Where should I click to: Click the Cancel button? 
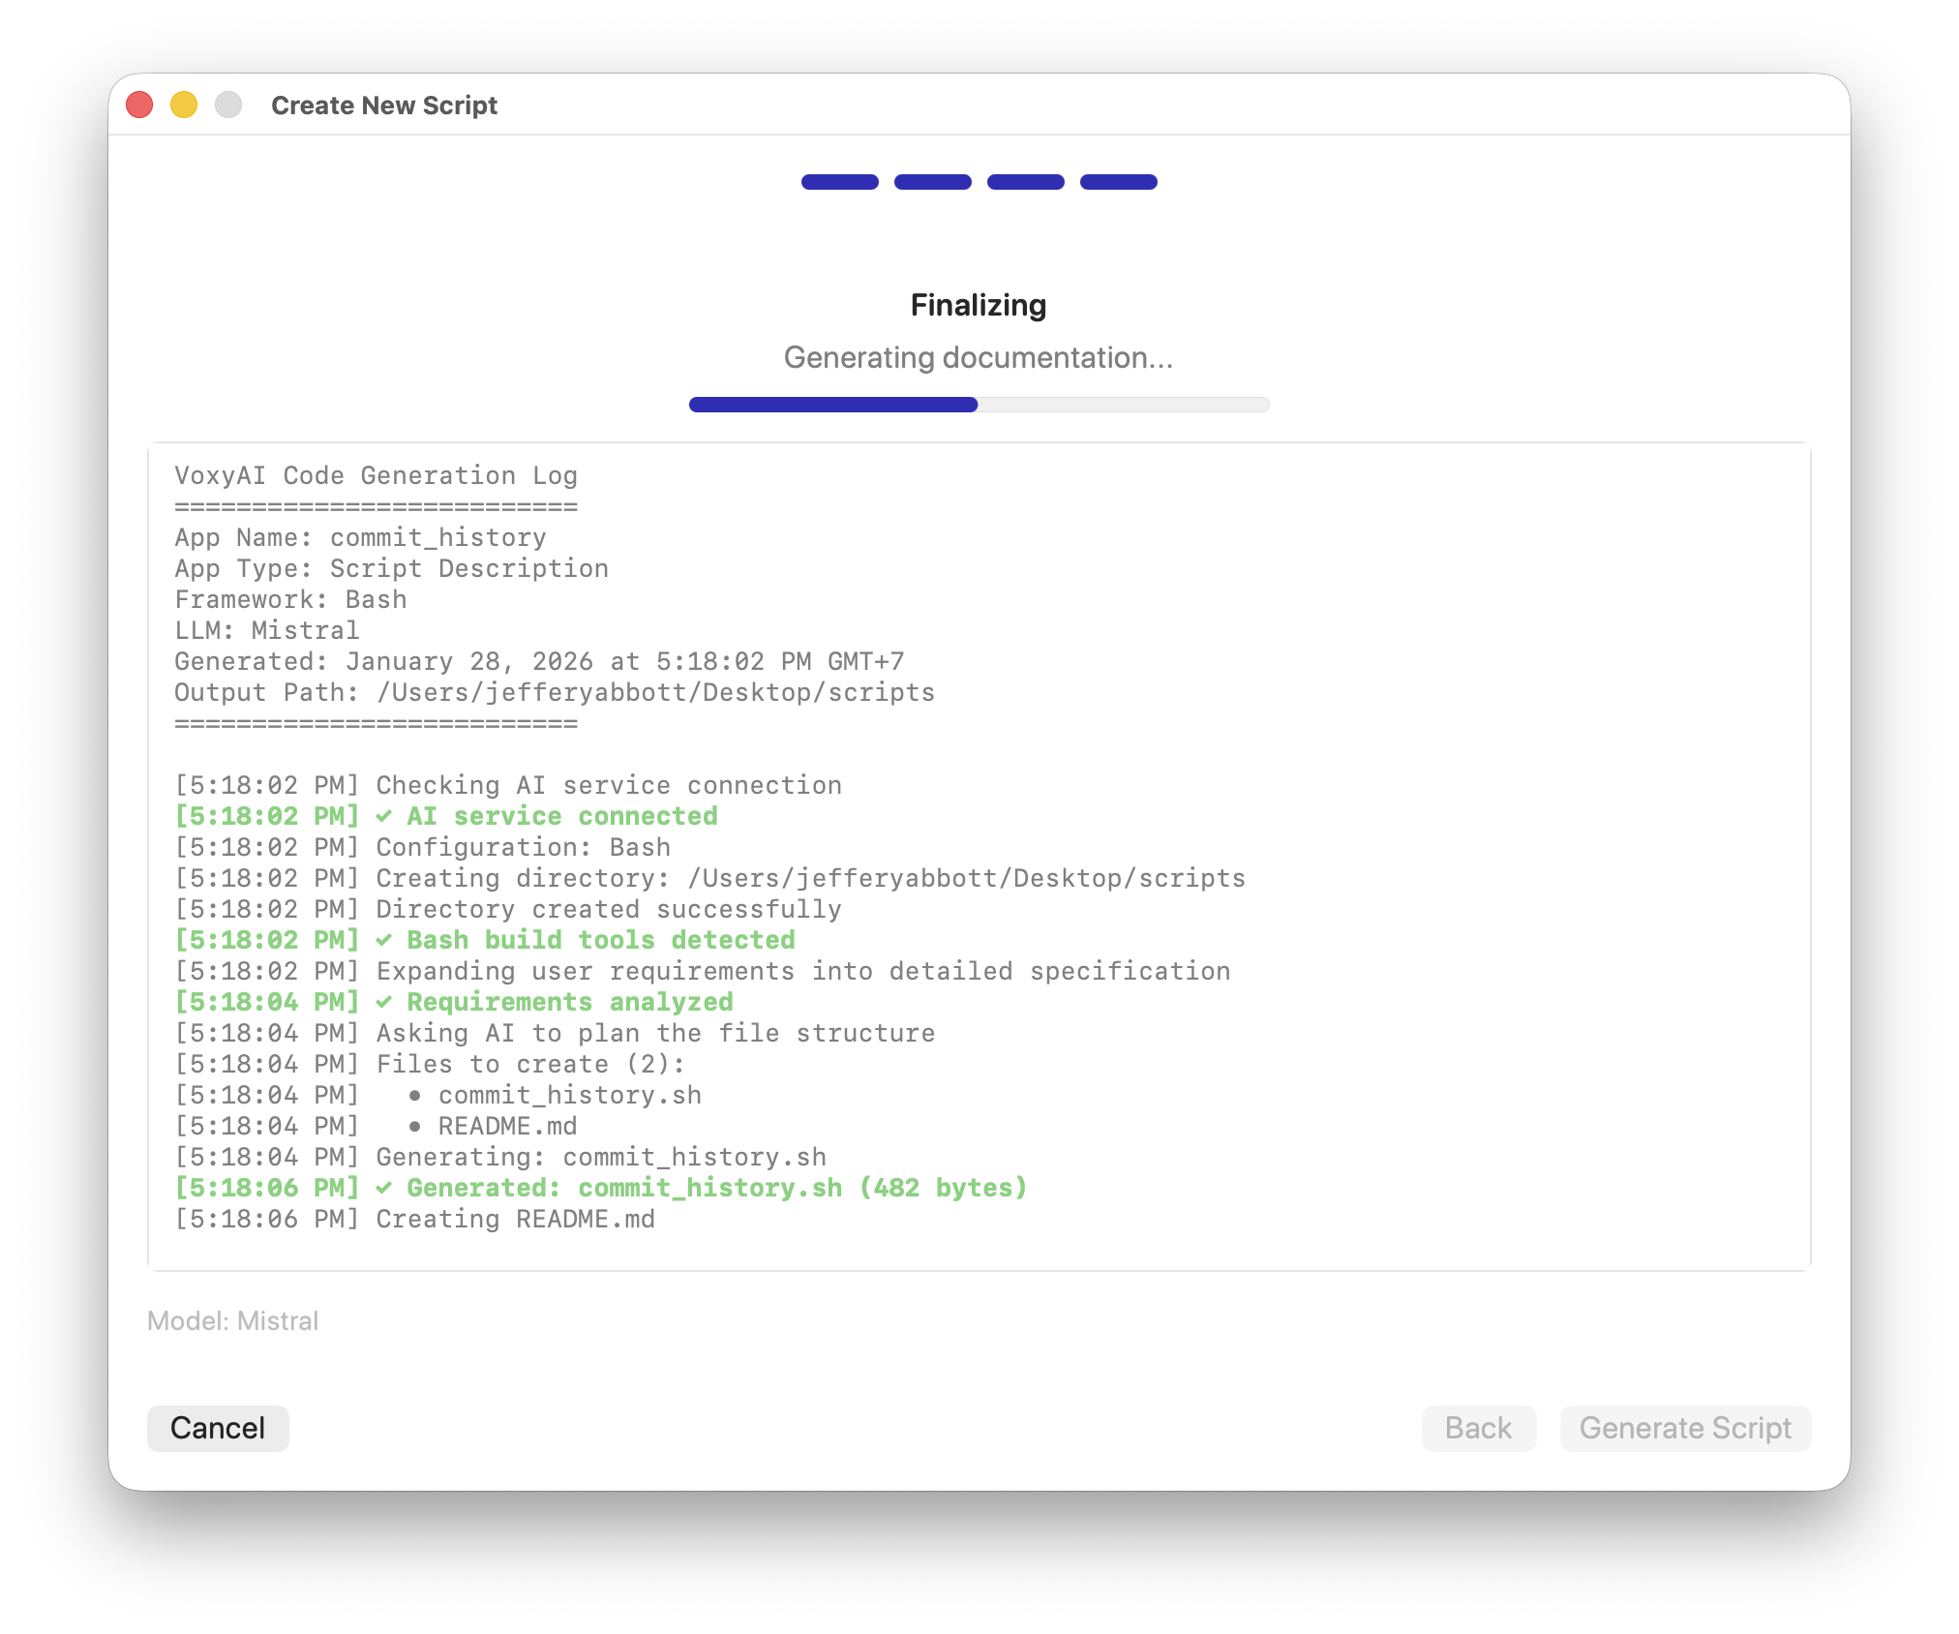click(x=218, y=1428)
